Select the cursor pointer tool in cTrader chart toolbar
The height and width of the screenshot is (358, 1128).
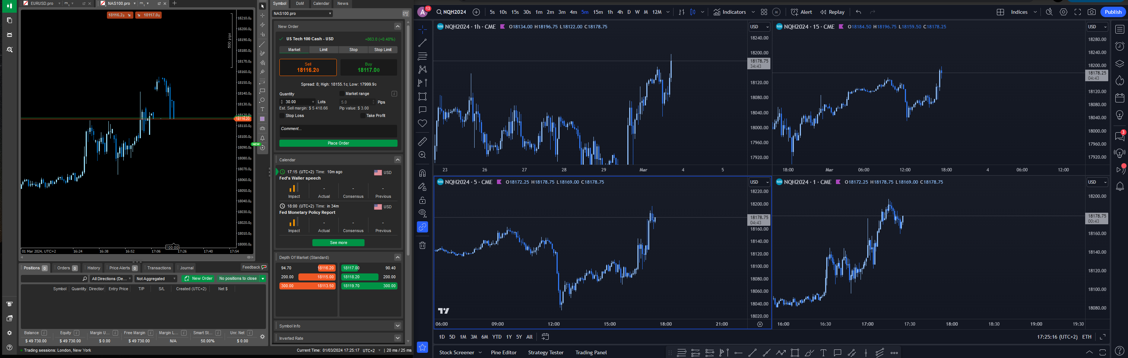pos(262,6)
